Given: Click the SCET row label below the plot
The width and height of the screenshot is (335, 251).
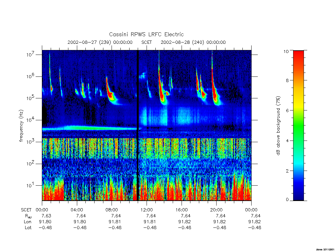Looking at the screenshot, I should 26,210.
